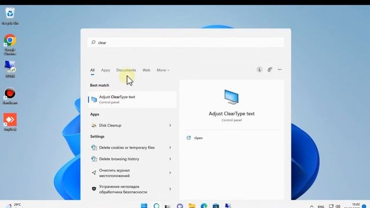Select the computer monitor desktop shortcut icon
The image size is (370, 208).
pos(10,69)
